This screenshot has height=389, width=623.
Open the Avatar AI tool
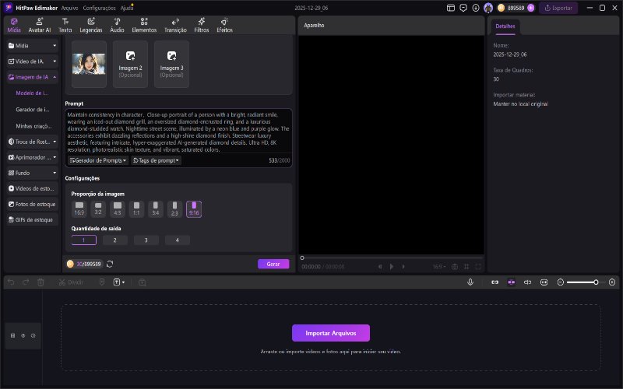tap(40, 26)
